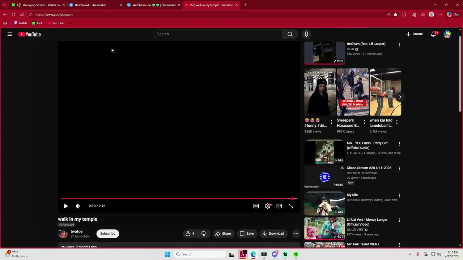Open browser settings and more menu
The image size is (463, 260).
coord(440,14)
